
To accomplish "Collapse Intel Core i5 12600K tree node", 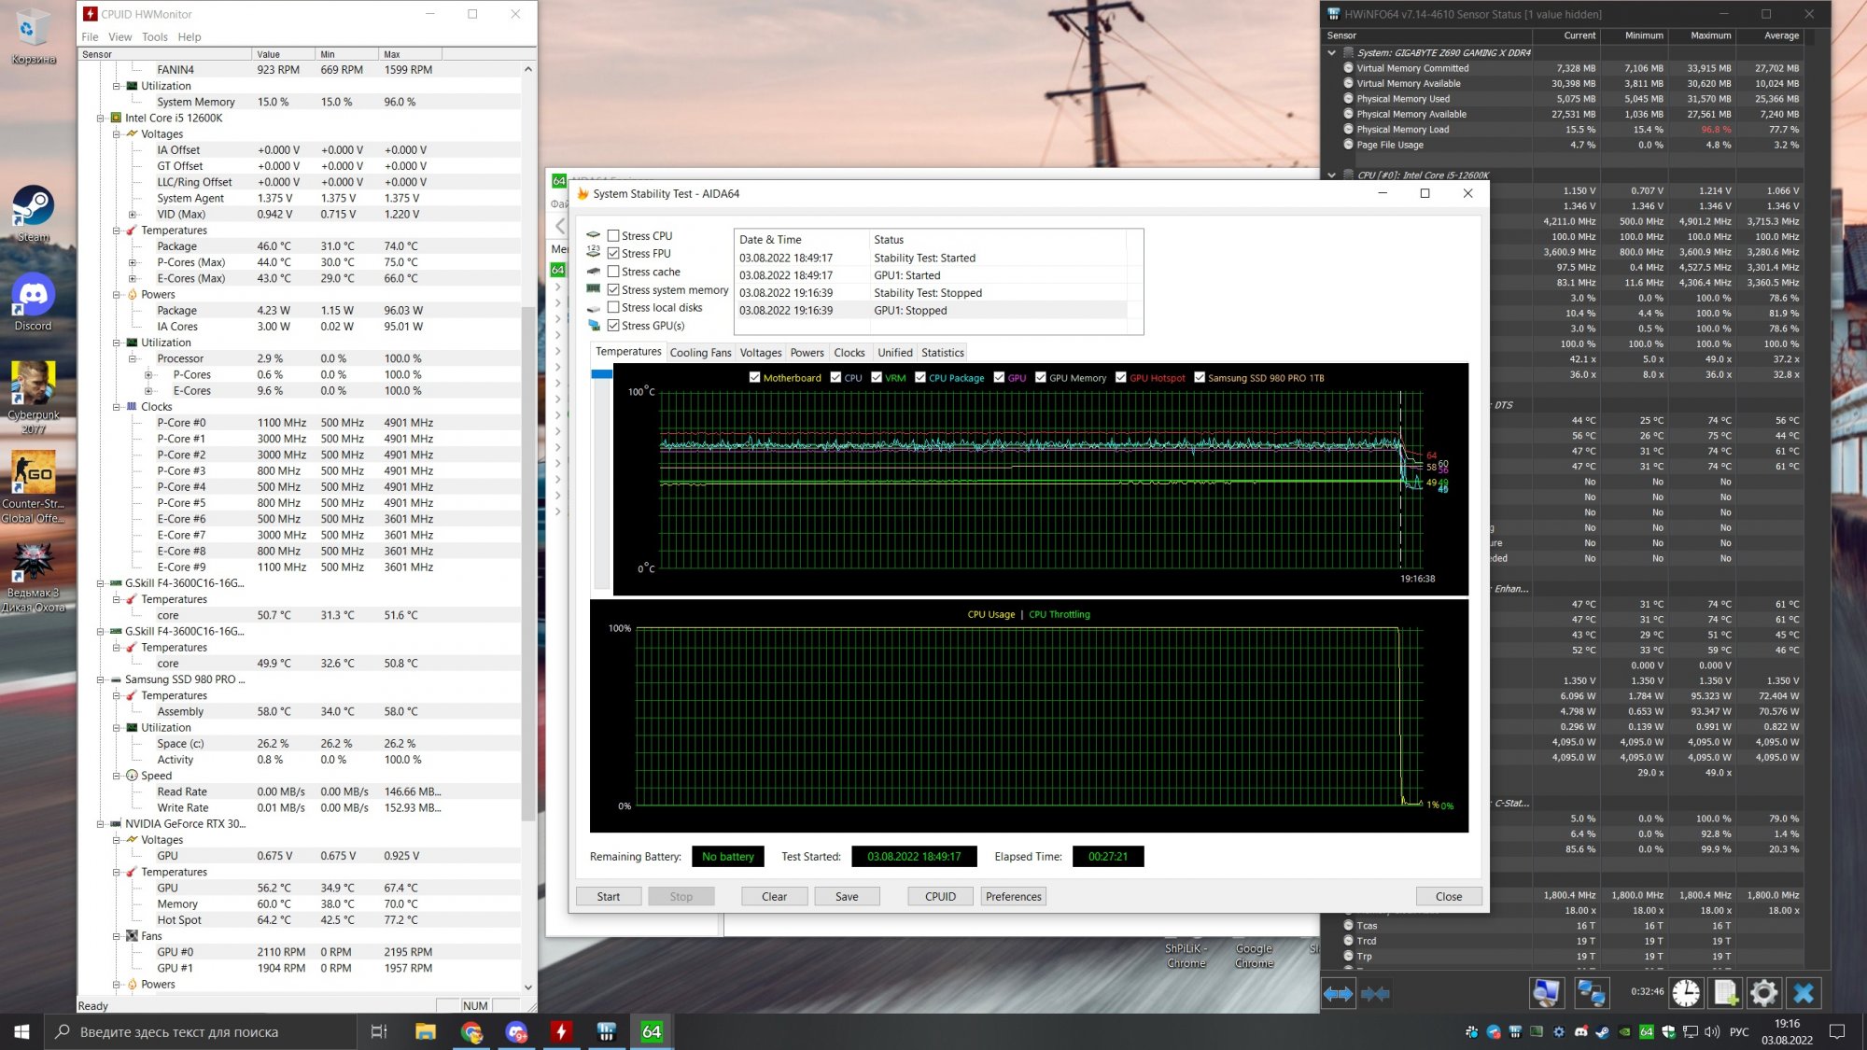I will point(100,119).
